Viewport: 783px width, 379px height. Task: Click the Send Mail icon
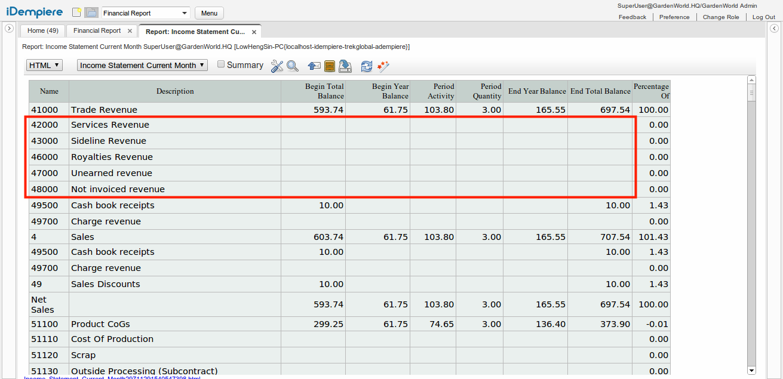pyautogui.click(x=314, y=66)
